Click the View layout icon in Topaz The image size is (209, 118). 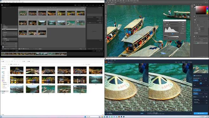pyautogui.click(x=183, y=62)
